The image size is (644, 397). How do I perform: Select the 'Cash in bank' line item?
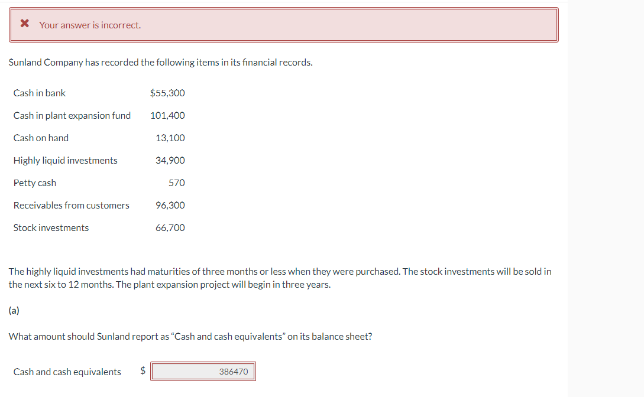click(x=40, y=93)
